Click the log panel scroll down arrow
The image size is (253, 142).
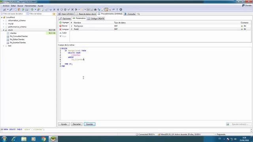[x=251, y=131]
